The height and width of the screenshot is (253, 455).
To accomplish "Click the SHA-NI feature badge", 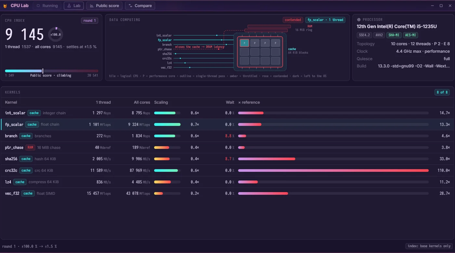I will coord(394,35).
